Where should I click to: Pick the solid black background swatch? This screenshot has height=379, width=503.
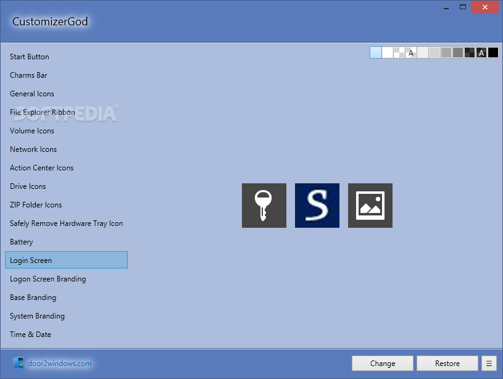tap(493, 52)
